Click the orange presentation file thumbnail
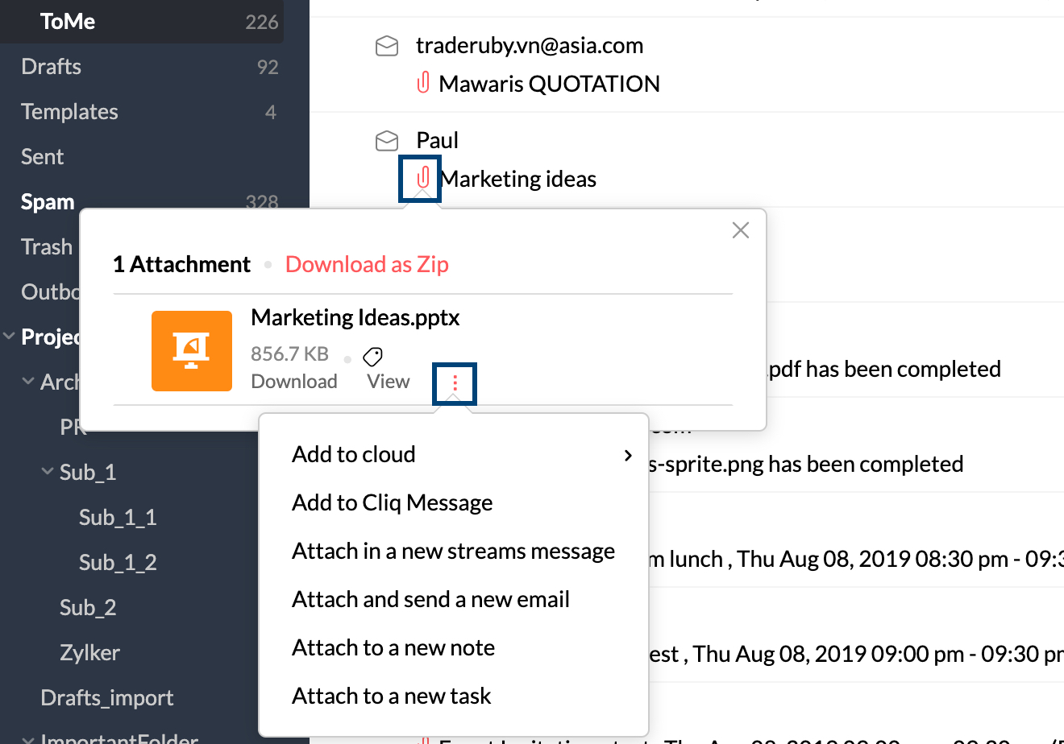This screenshot has height=744, width=1064. pos(192,351)
